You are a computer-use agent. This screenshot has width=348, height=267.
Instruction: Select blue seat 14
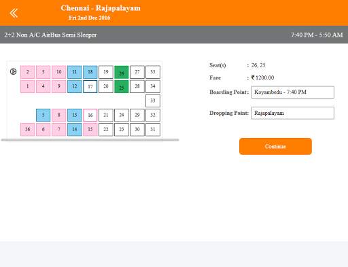tap(75, 130)
